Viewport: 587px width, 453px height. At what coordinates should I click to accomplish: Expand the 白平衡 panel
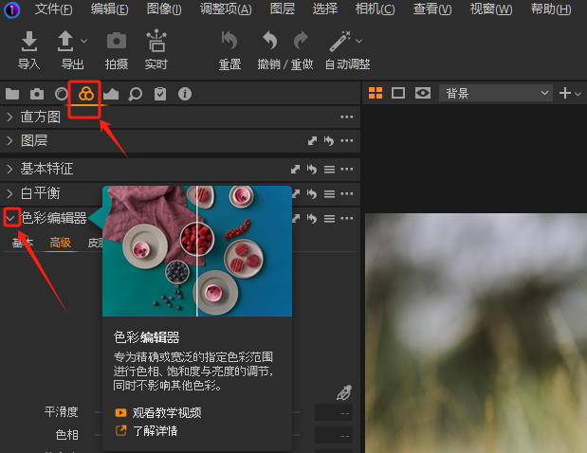[9, 193]
